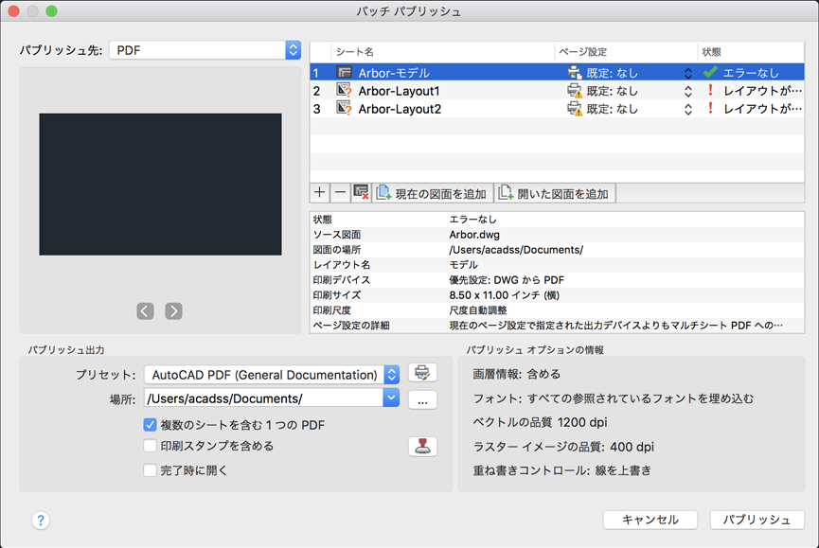Viewport: 819px width, 548px height.
Task: Click ラスター イメージの品質: 400 dpi text
Action: pos(563,447)
